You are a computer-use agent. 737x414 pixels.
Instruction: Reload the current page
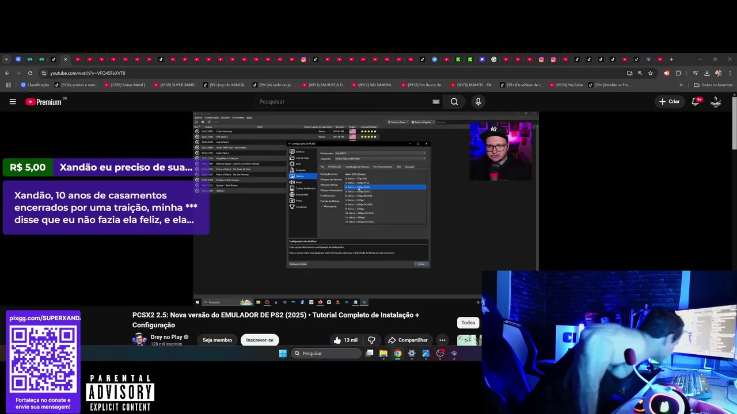coord(30,73)
